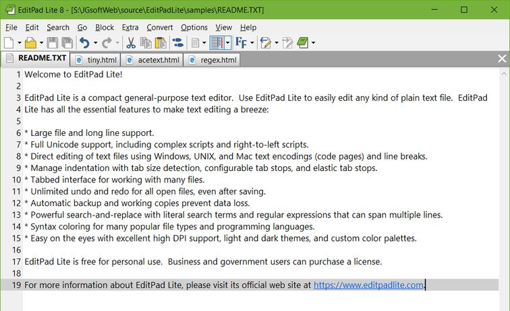This screenshot has height=311, width=510.
Task: Click the footprints search icon
Action: (x=178, y=42)
